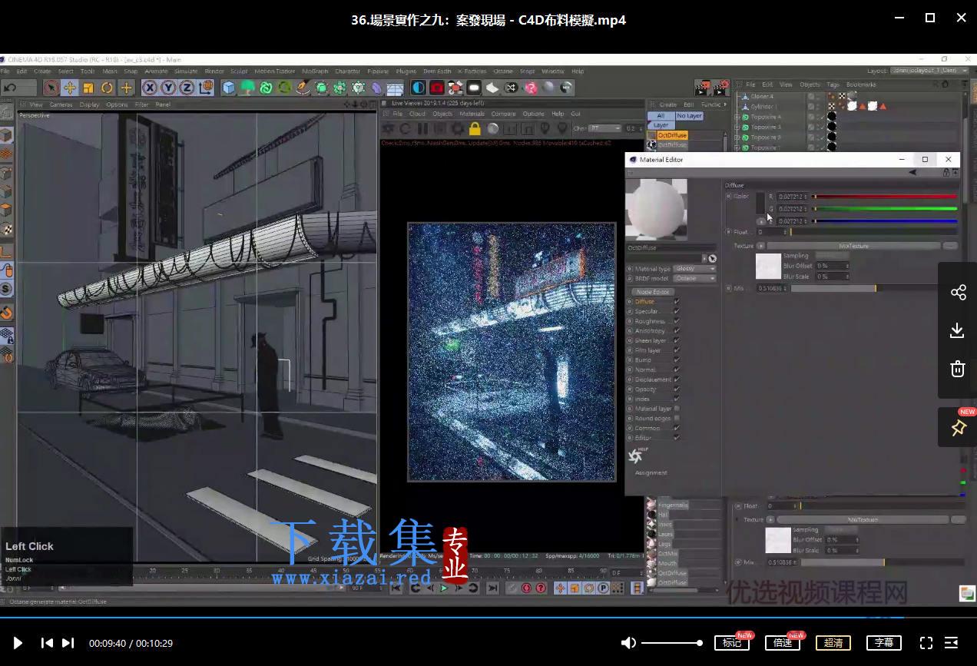Add a Cube primitive object

click(x=229, y=88)
